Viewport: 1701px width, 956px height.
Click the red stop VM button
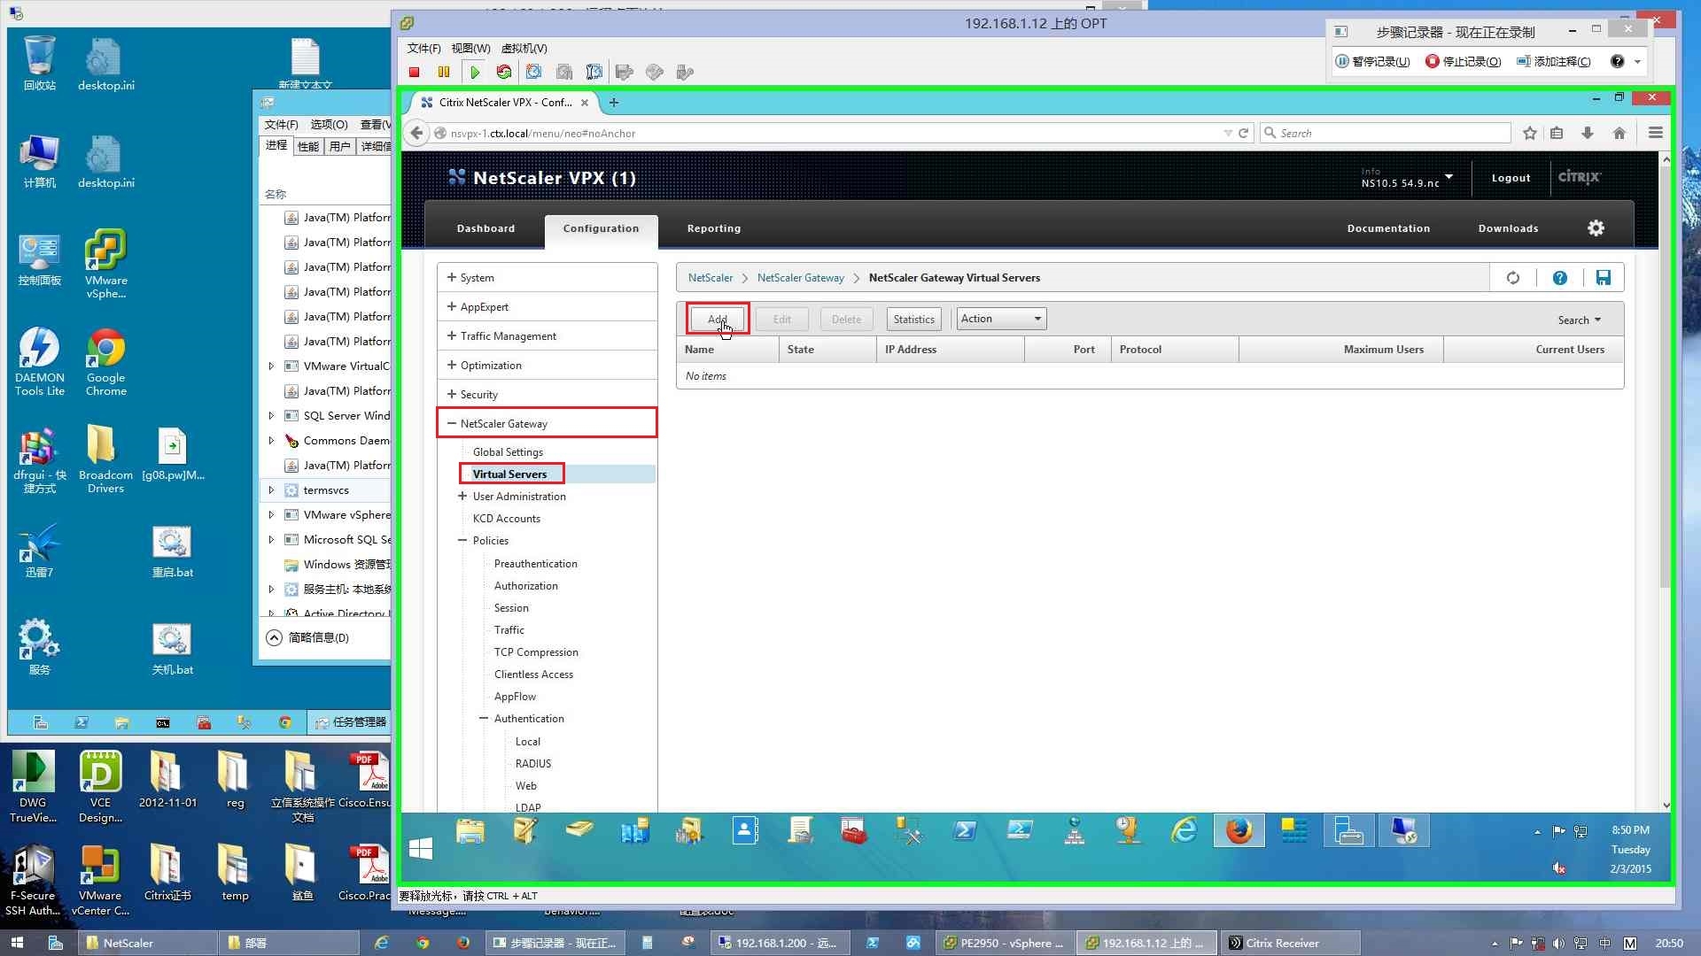point(414,73)
